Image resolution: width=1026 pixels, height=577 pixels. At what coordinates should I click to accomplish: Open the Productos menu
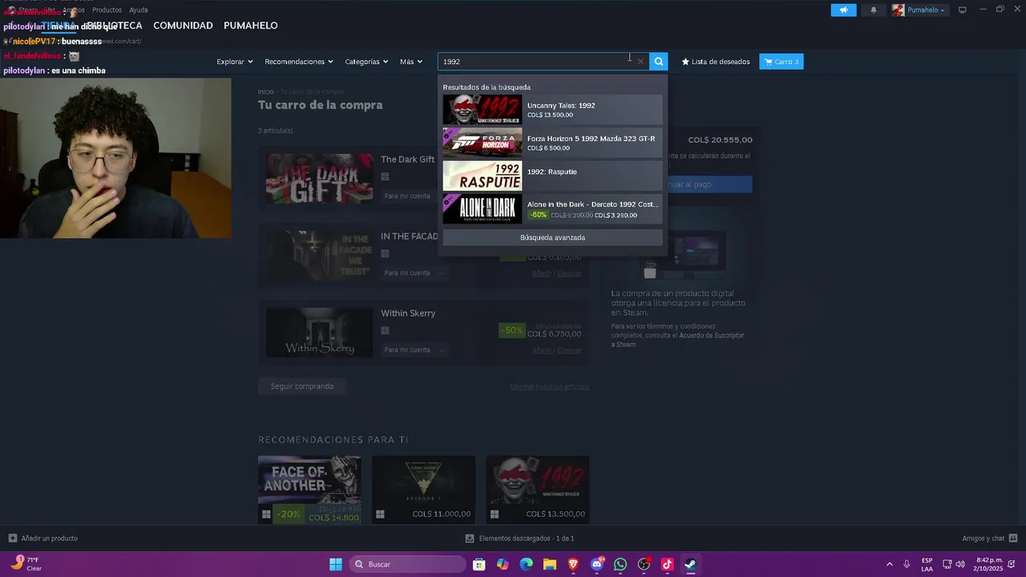pos(107,10)
